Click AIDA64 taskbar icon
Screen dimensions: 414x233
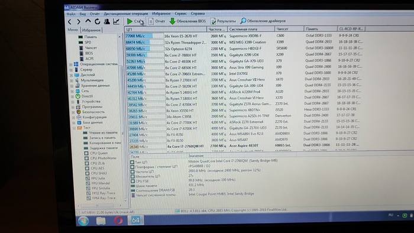pos(135,220)
